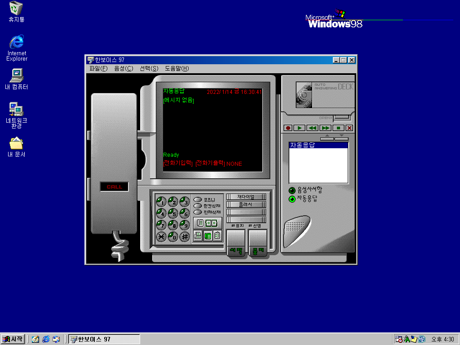The width and height of the screenshot is (460, 345).
Task: Tap the star (*) keypad key
Action: pyautogui.click(x=161, y=236)
